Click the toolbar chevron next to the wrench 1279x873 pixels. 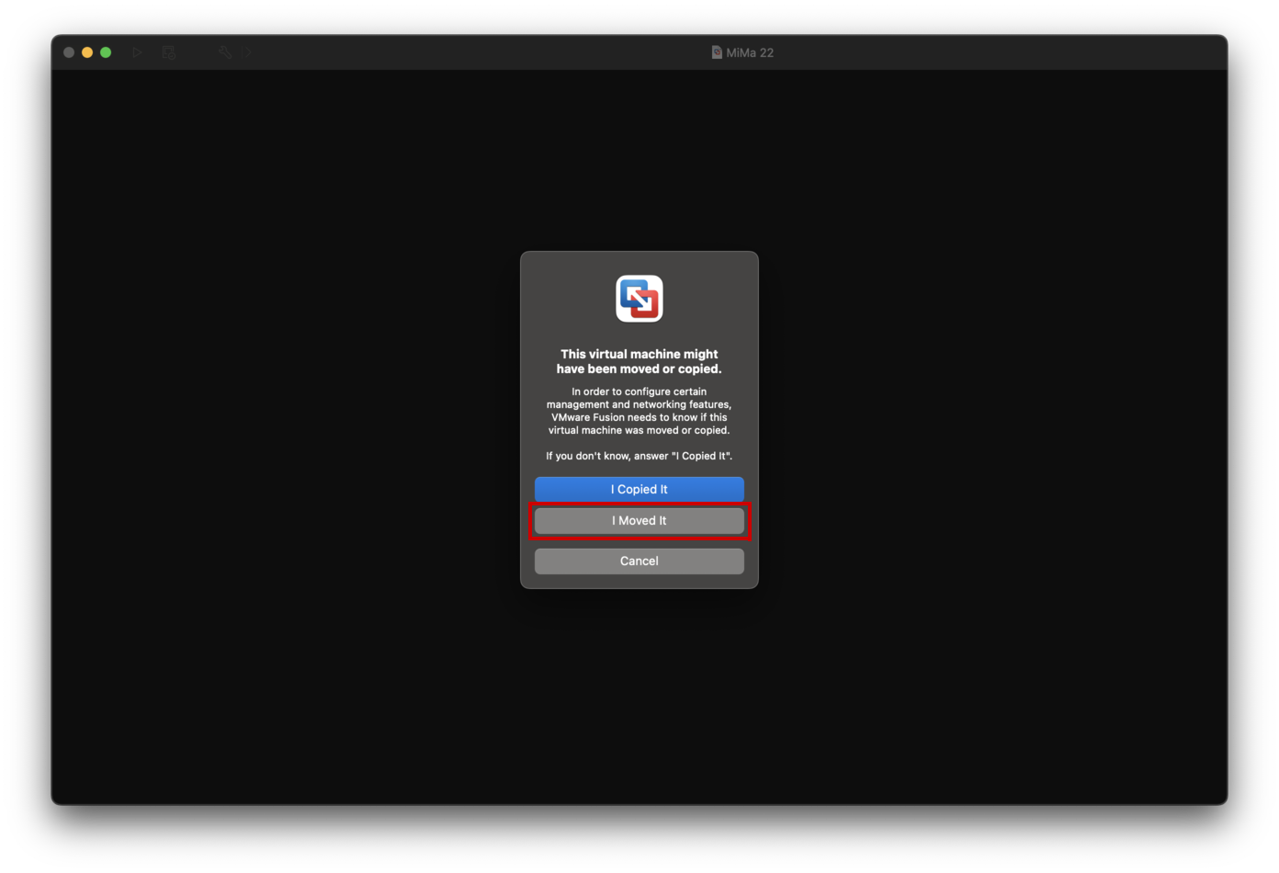click(x=247, y=52)
